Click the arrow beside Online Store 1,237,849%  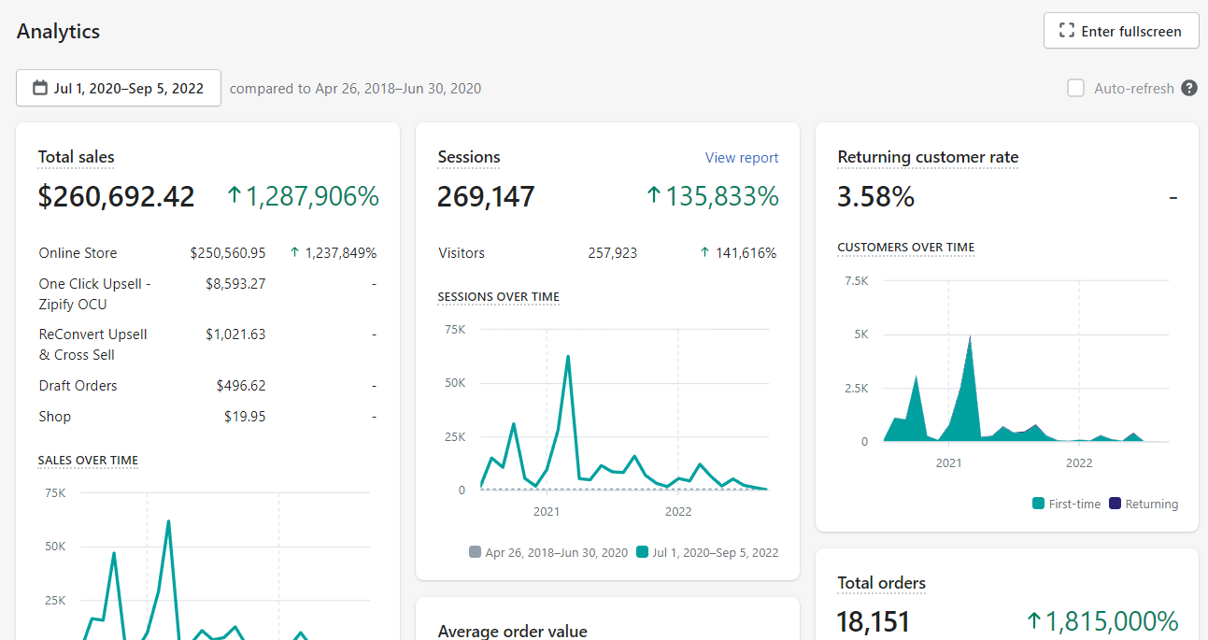pos(295,252)
